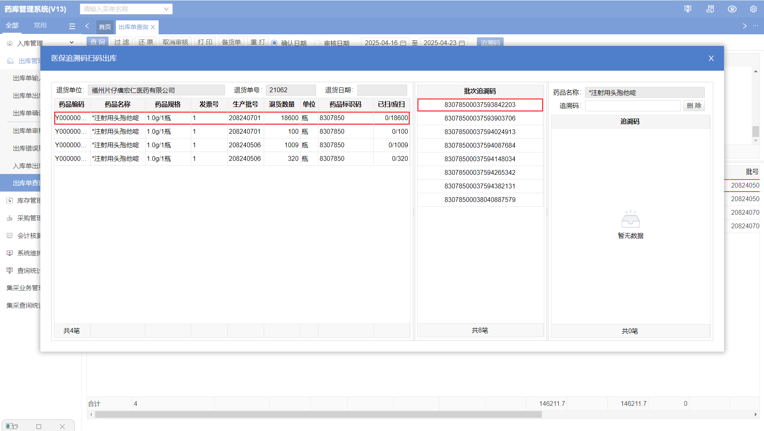
Task: Click the 生产批号 column header
Action: (245, 105)
